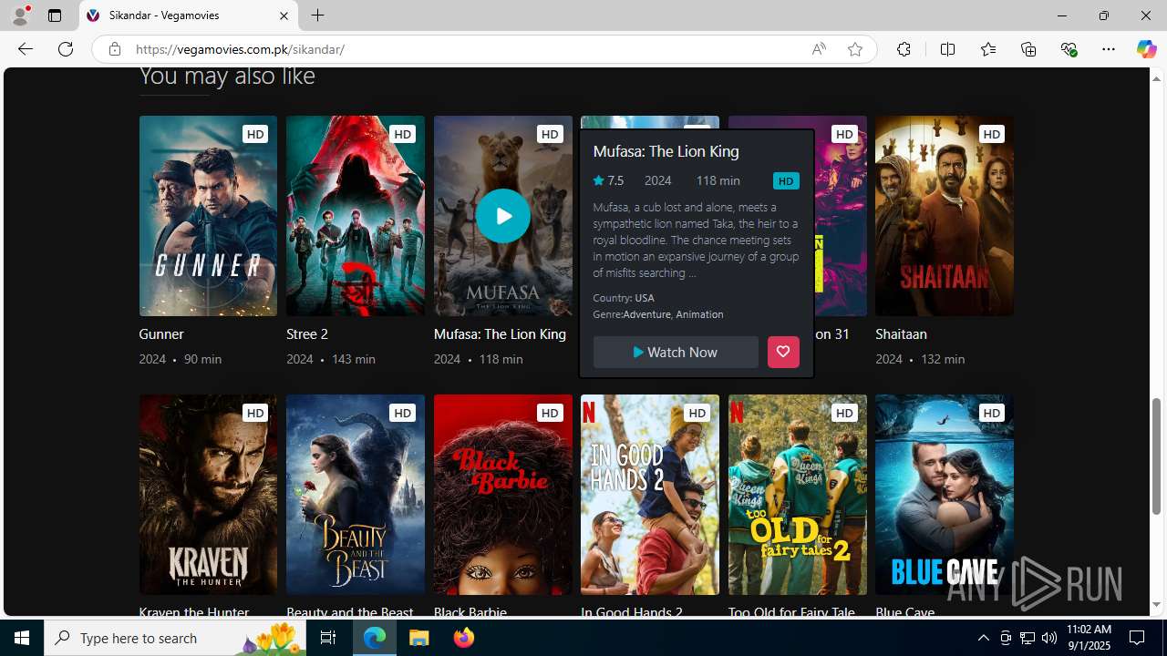The image size is (1167, 656).
Task: Click the taskbar search box
Action: click(173, 638)
